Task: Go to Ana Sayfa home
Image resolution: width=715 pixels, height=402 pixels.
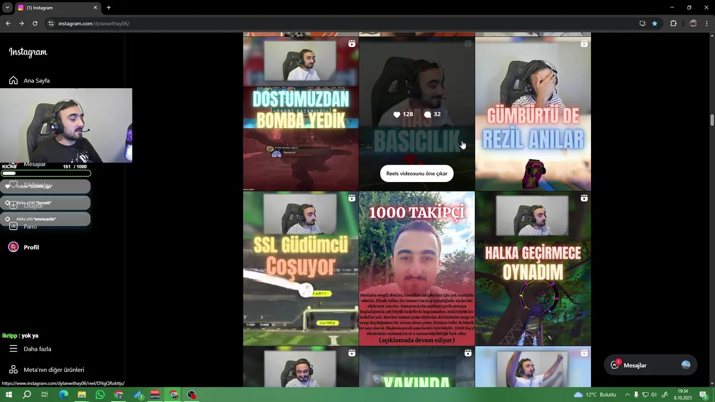Action: [30, 80]
